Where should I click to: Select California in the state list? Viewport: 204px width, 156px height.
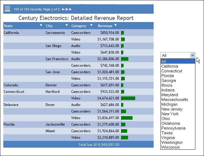click(x=178, y=66)
